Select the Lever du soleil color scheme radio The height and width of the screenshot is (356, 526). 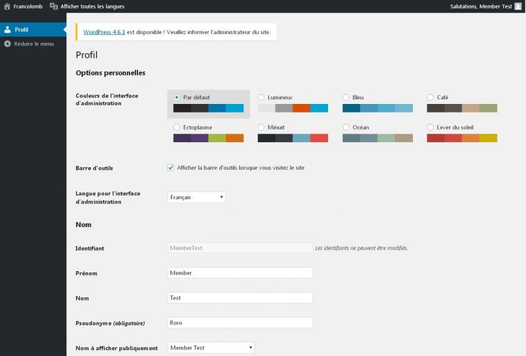(x=430, y=127)
